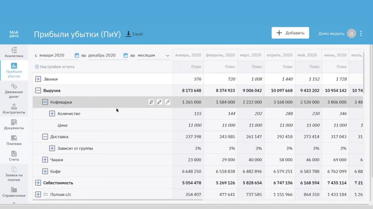Viewport: 373px width, 209px height.
Task: Click the folder icon beside Полная с/с
Action: tap(45, 194)
